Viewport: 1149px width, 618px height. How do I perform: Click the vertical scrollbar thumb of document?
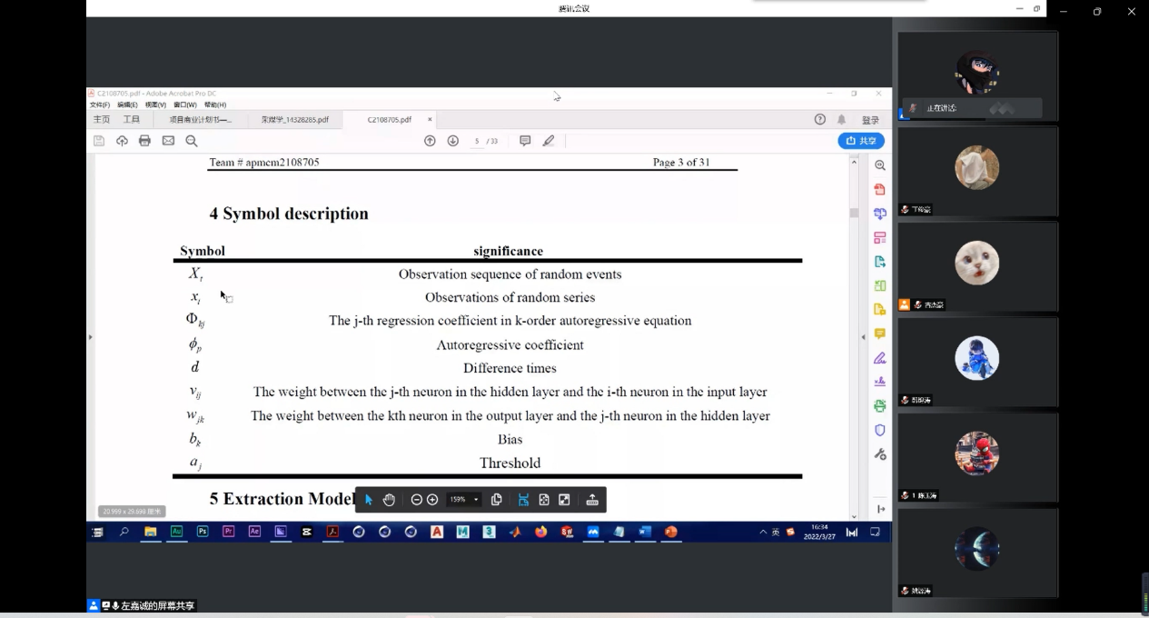point(854,213)
